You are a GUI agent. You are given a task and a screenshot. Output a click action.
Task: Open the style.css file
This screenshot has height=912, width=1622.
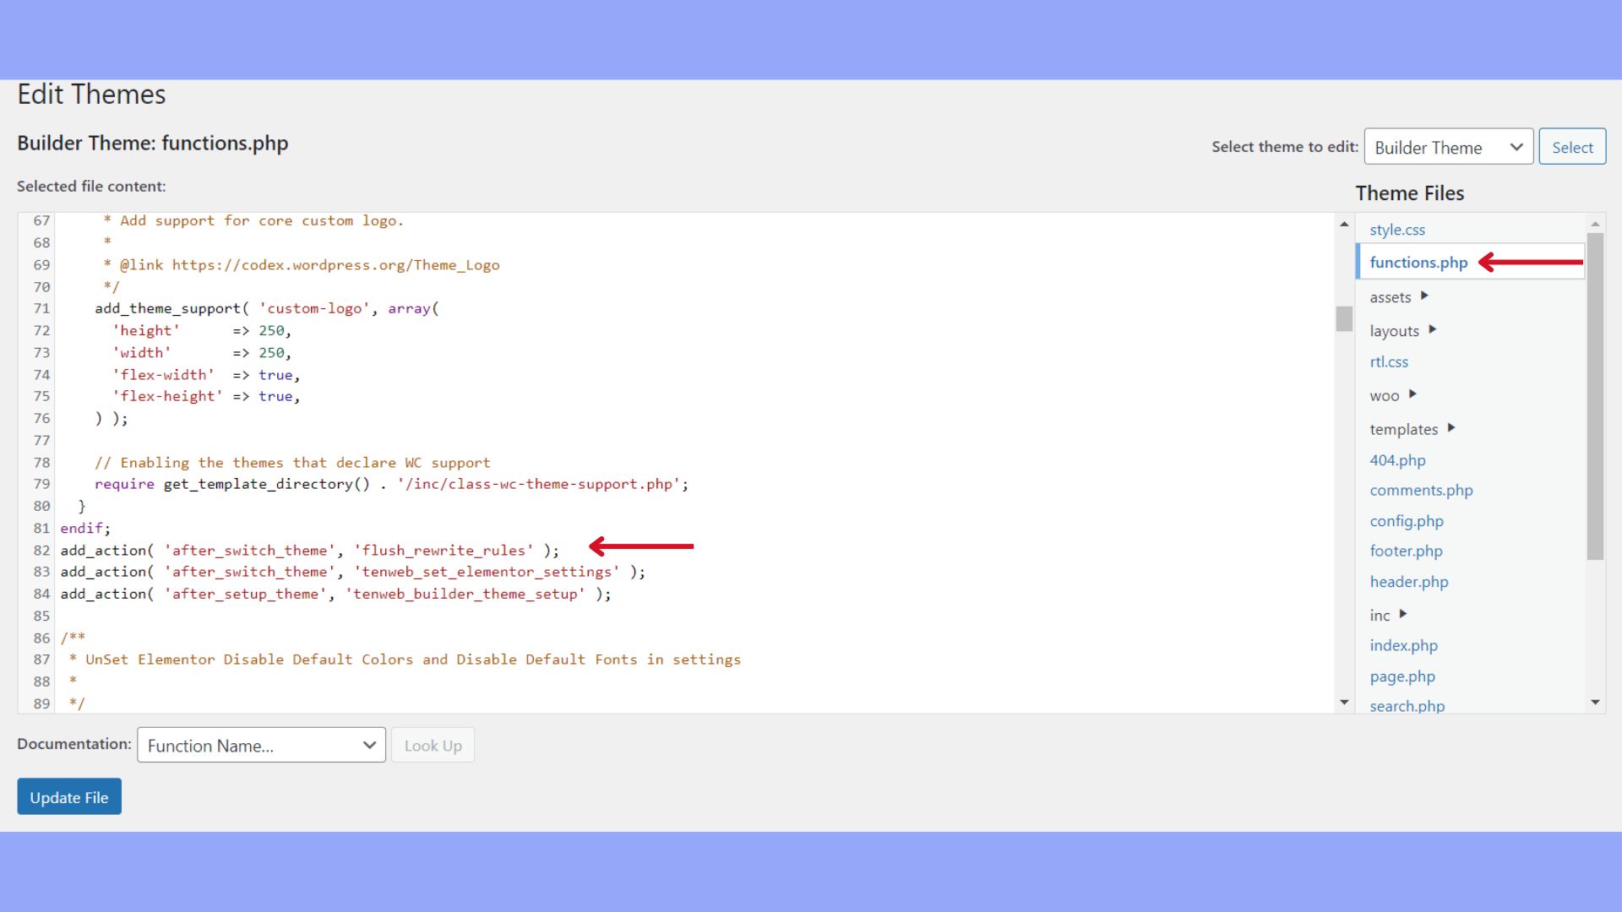(x=1397, y=229)
